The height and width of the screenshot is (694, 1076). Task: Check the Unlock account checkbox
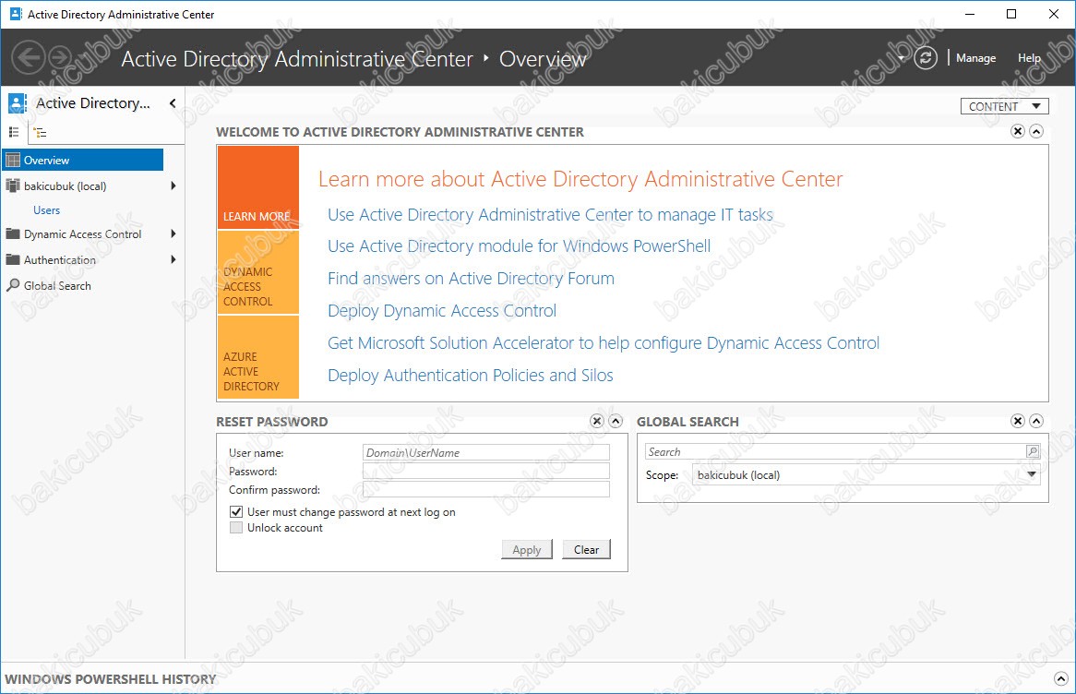tap(236, 527)
